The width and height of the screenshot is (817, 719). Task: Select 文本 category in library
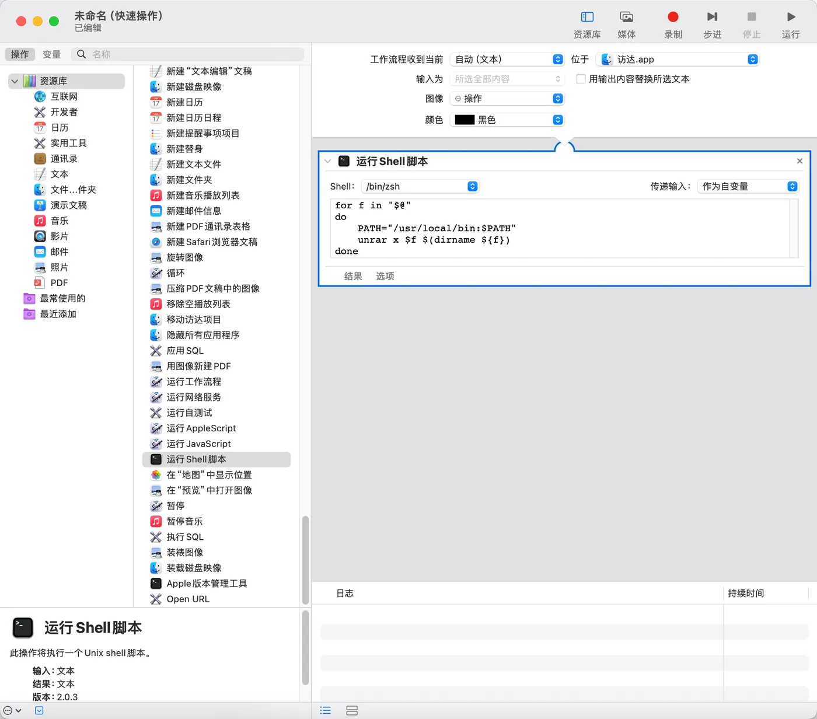[x=60, y=174]
